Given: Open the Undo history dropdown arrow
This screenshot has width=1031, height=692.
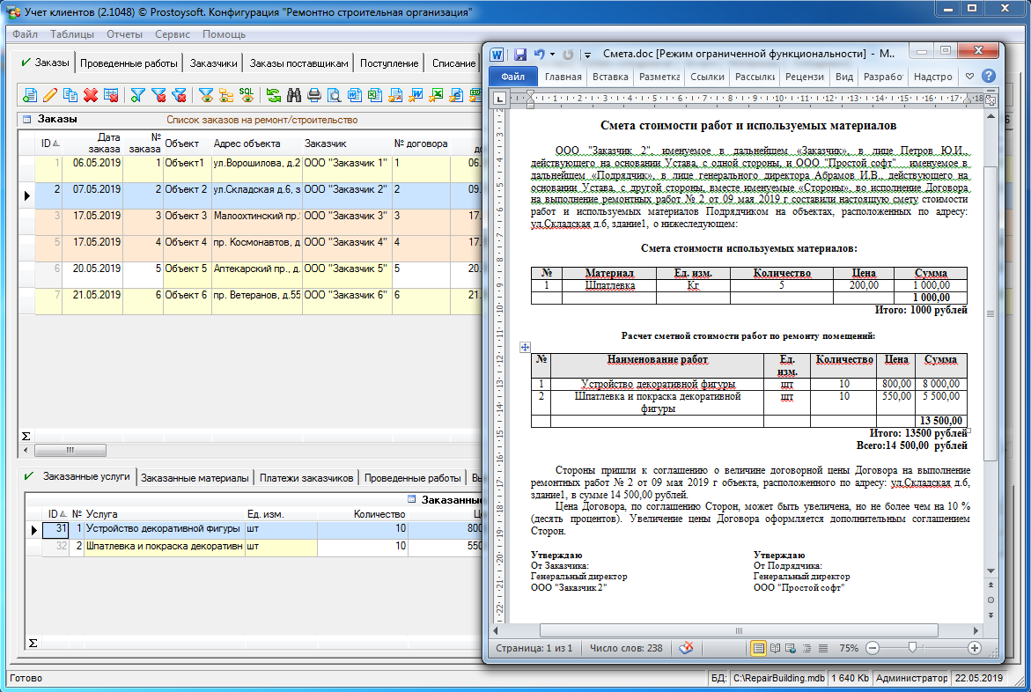Looking at the screenshot, I should [x=553, y=54].
